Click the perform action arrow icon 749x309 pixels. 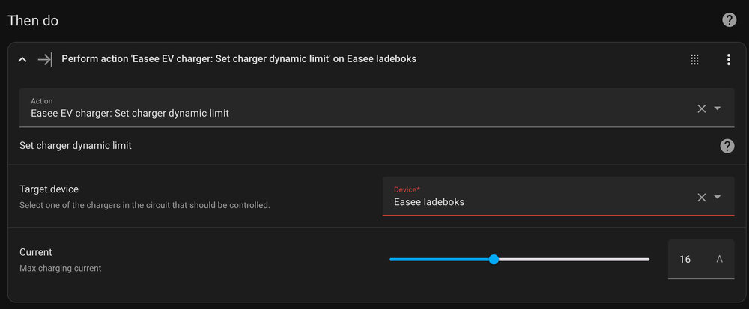point(45,60)
